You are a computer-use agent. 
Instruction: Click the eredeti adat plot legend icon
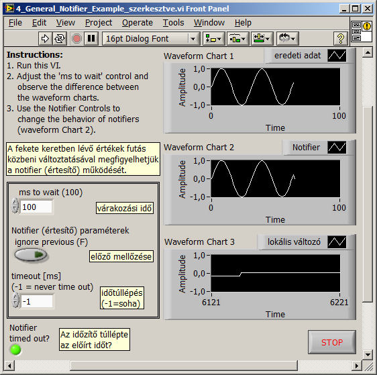click(337, 56)
